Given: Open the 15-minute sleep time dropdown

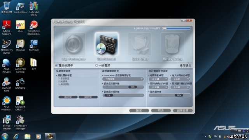Looking at the screenshot, I should coord(158,79).
